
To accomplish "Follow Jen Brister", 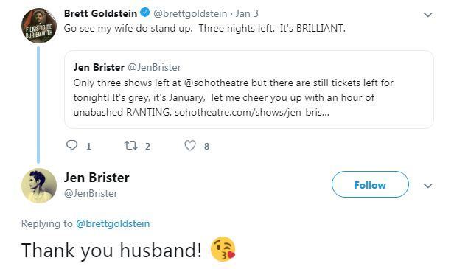I will (x=370, y=184).
